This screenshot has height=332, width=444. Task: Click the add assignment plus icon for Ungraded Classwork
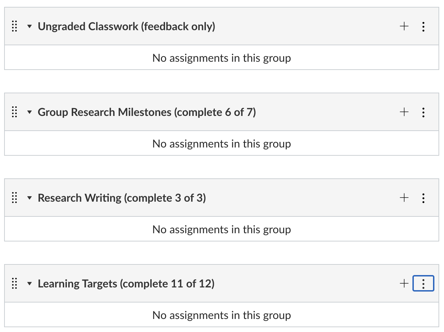404,26
